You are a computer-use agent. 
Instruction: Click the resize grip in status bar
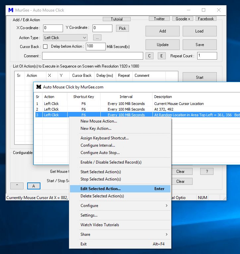coord(224,198)
